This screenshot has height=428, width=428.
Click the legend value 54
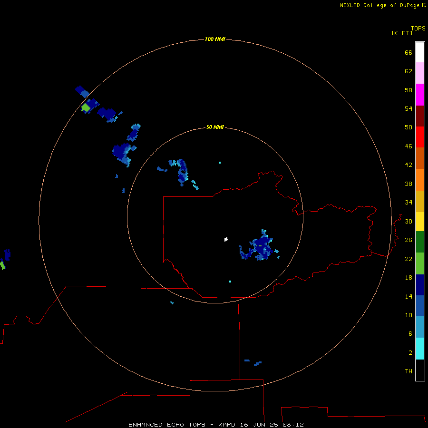(409, 108)
